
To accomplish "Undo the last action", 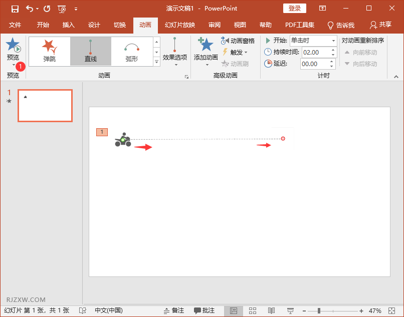I will pos(30,9).
